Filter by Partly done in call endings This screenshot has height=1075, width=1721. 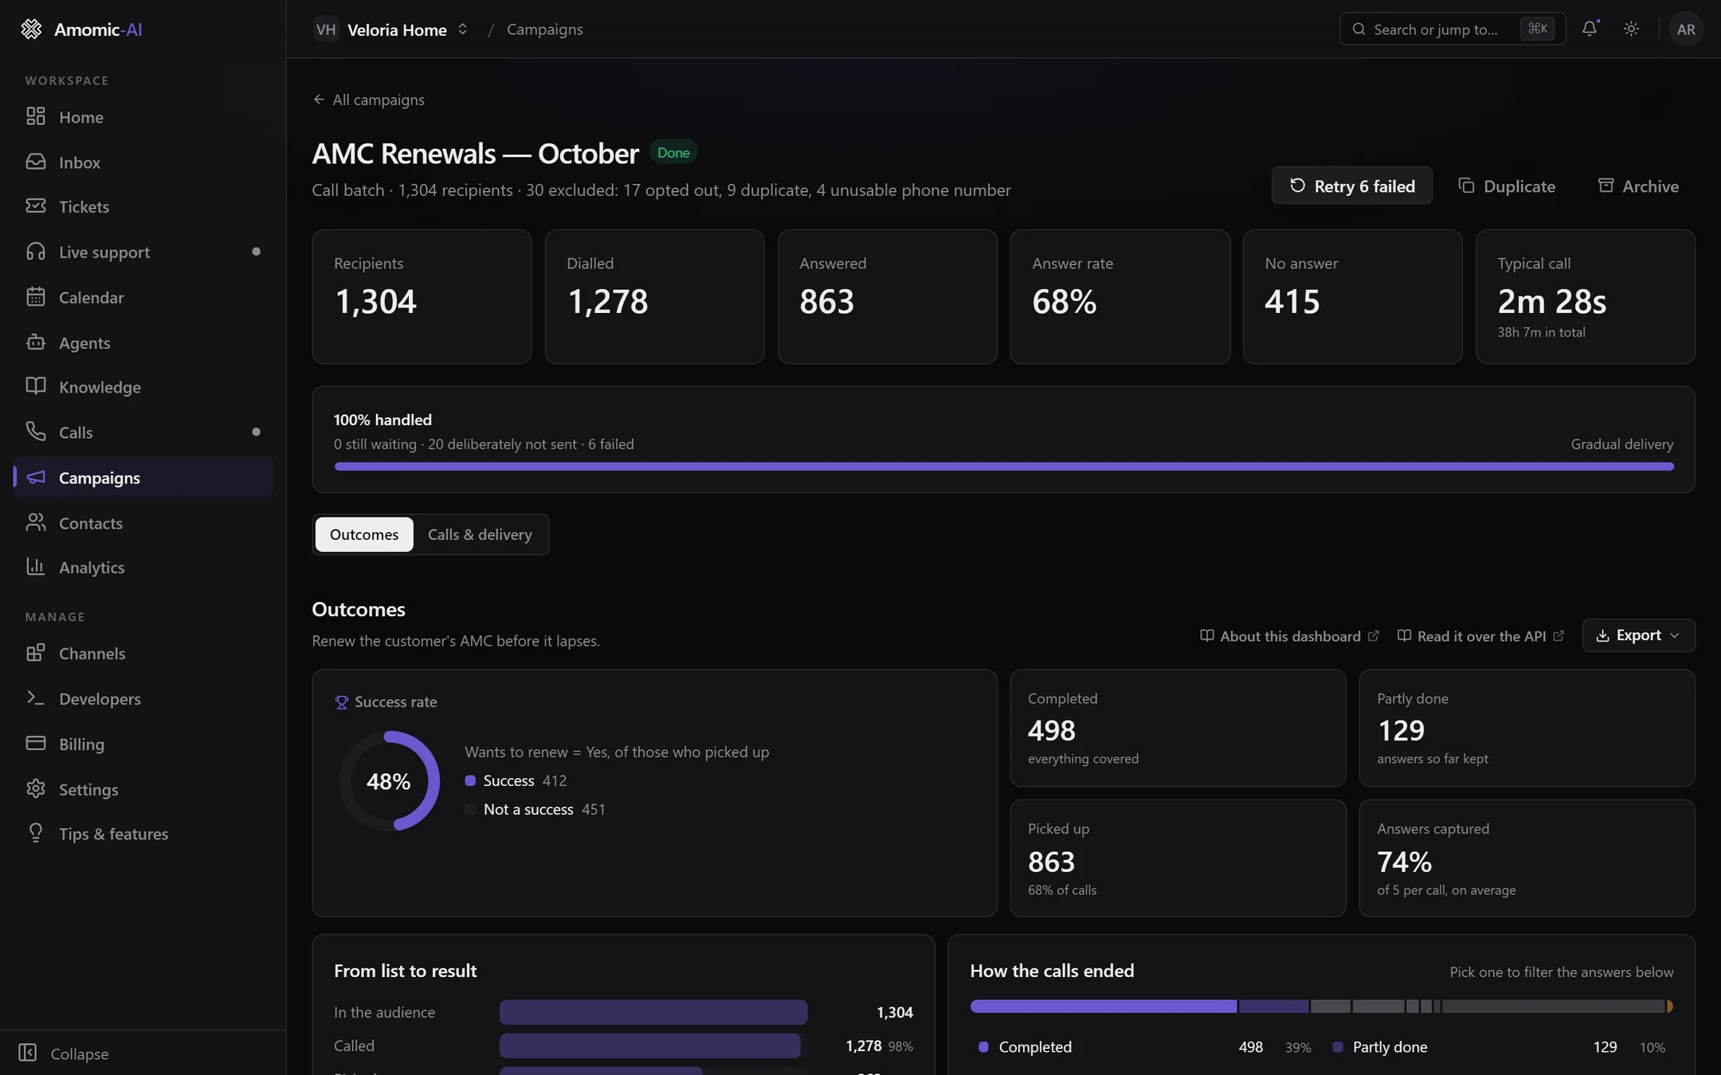pos(1498,1047)
